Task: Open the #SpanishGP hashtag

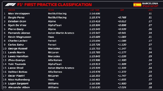Action: tap(150, 6)
